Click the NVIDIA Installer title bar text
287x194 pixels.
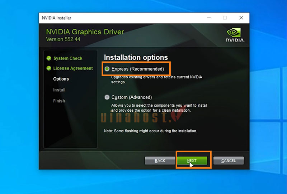click(x=57, y=18)
